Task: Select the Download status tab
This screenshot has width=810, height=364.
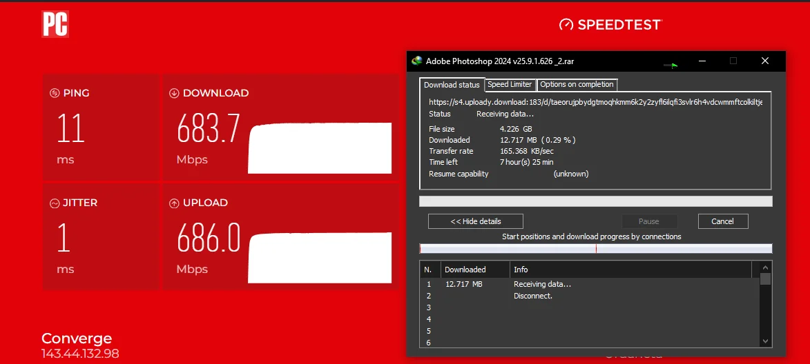Action: (452, 85)
